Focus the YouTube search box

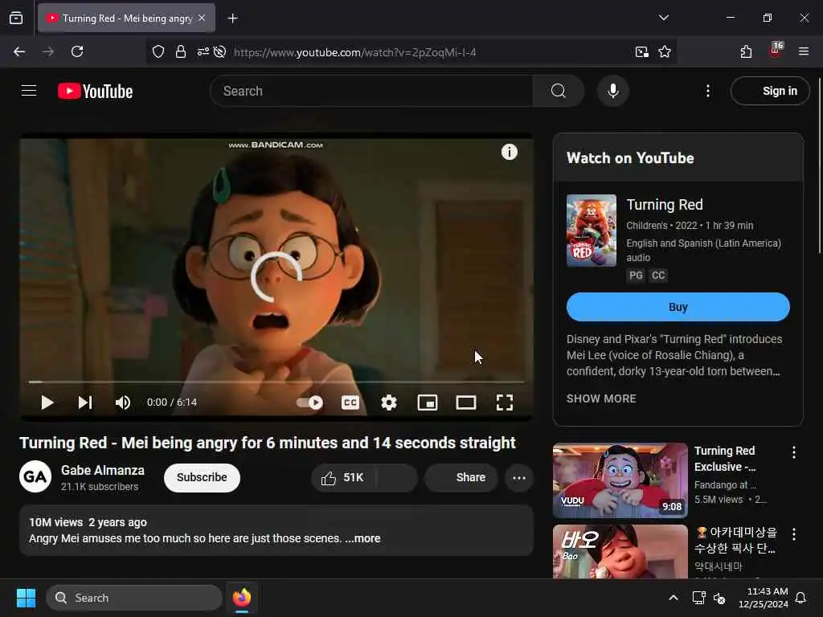pyautogui.click(x=371, y=91)
